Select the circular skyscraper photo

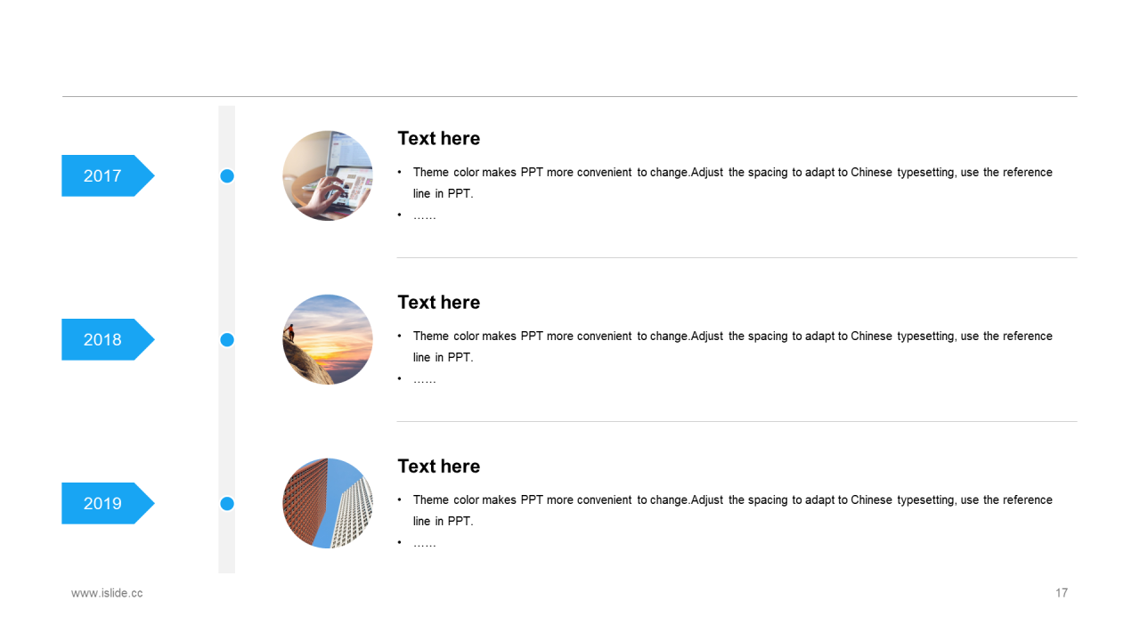click(328, 503)
